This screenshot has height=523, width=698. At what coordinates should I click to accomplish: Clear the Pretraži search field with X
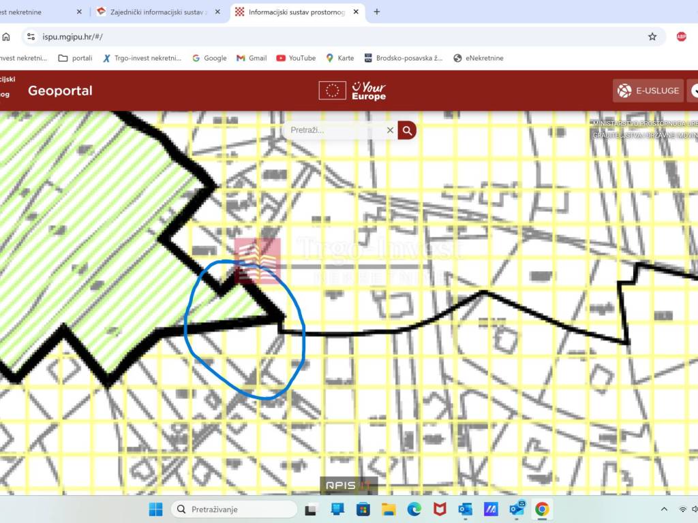tap(390, 130)
